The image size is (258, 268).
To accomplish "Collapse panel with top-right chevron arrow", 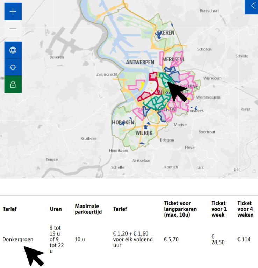I will [251, 7].
